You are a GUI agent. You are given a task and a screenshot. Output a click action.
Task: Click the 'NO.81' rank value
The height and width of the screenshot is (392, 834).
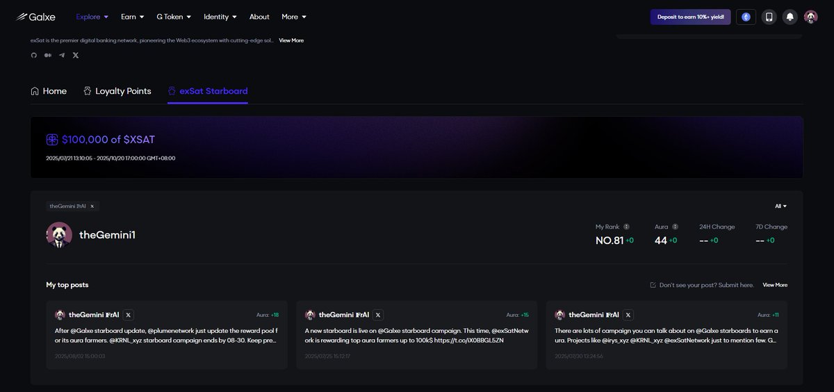[610, 240]
